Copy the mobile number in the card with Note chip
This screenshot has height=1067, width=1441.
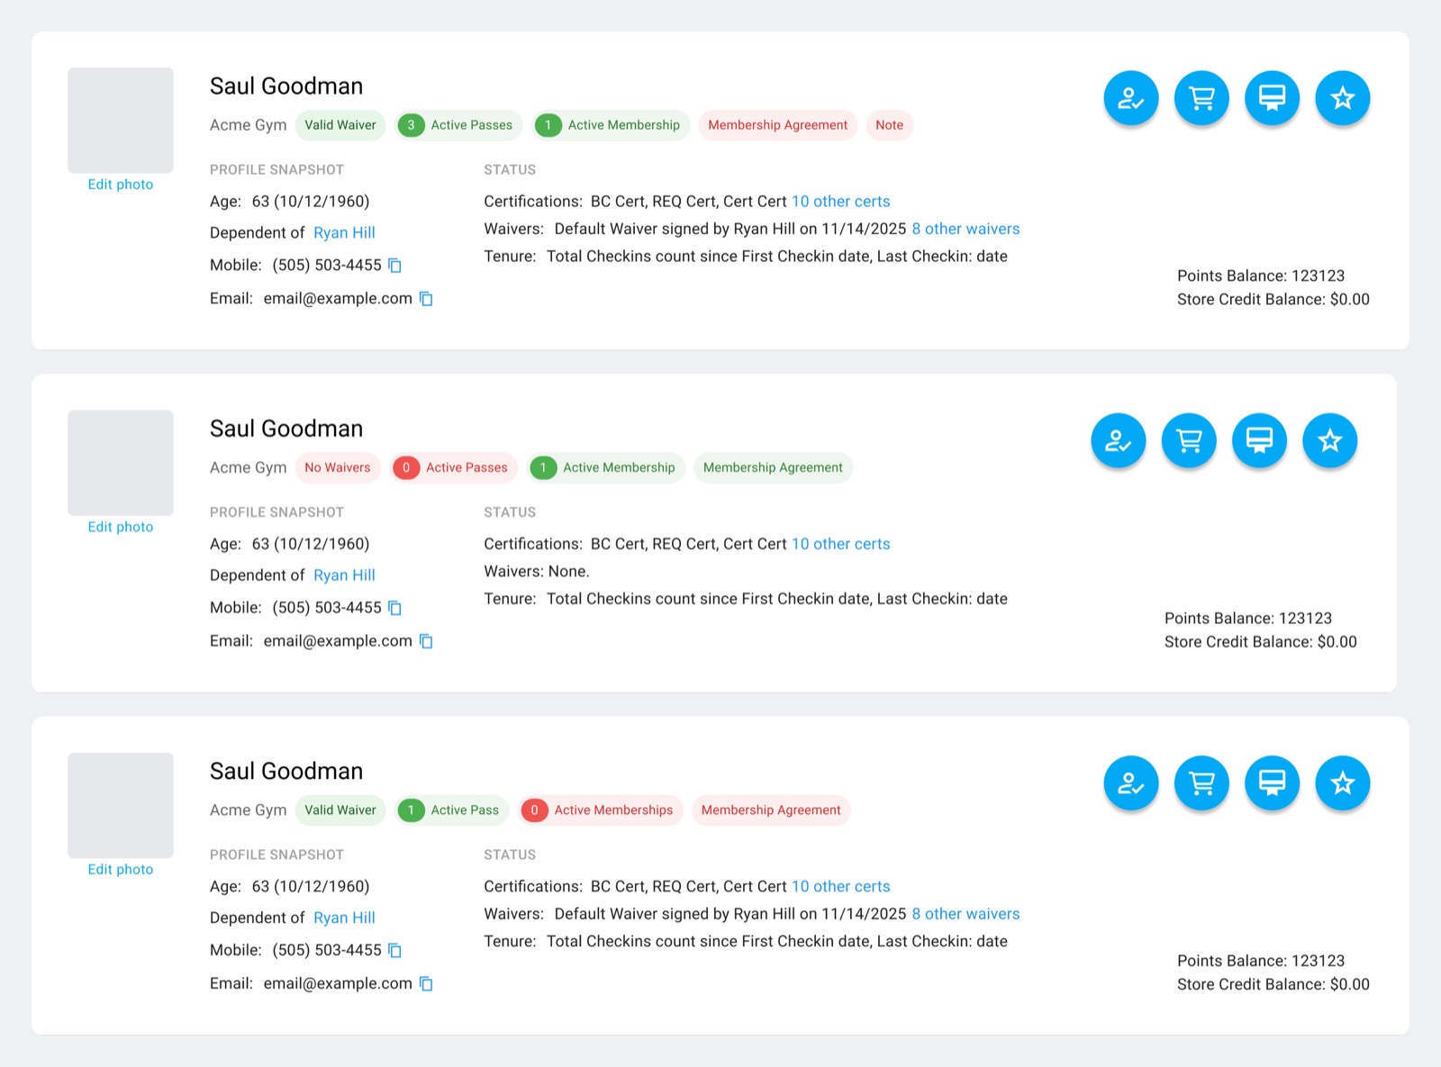pyautogui.click(x=394, y=266)
